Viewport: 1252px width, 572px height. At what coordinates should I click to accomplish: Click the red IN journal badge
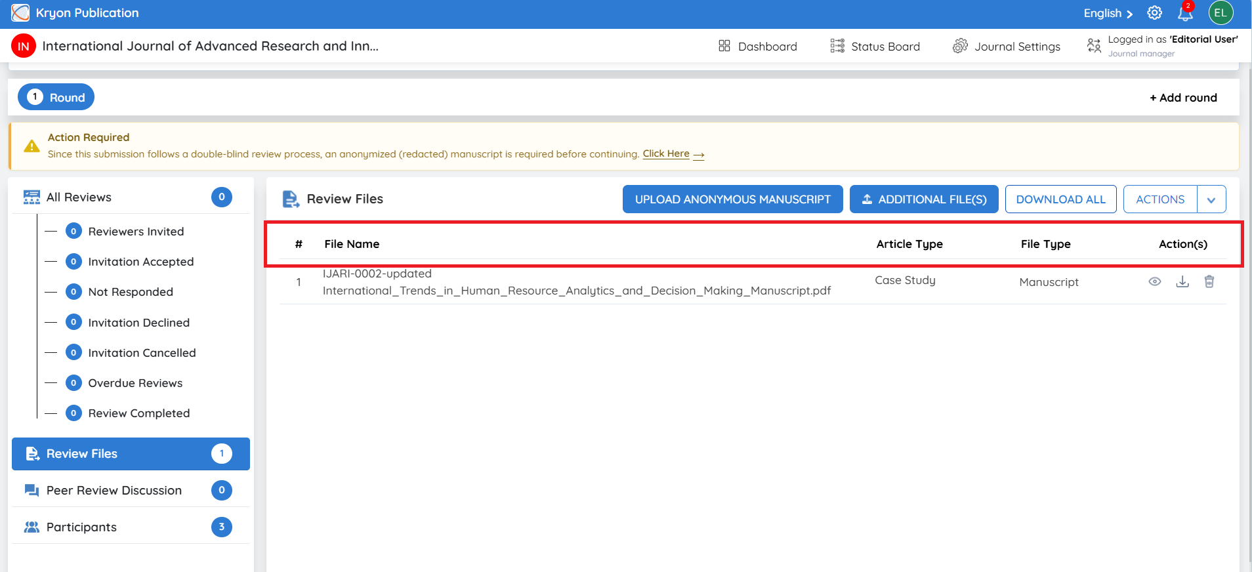24,46
